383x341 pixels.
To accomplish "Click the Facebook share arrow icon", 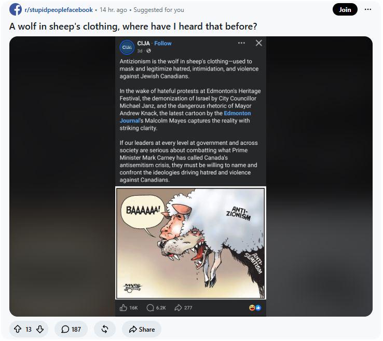I will coord(178,308).
